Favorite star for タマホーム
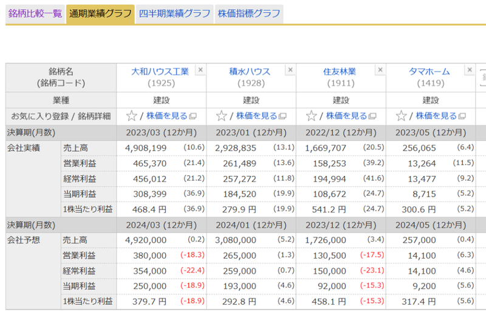The height and width of the screenshot is (315, 486). [x=401, y=116]
